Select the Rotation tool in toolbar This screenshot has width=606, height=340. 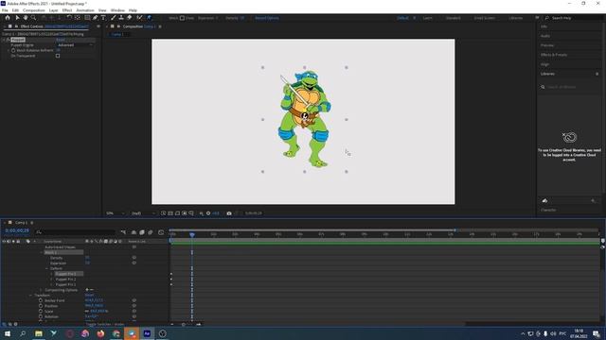69,18
